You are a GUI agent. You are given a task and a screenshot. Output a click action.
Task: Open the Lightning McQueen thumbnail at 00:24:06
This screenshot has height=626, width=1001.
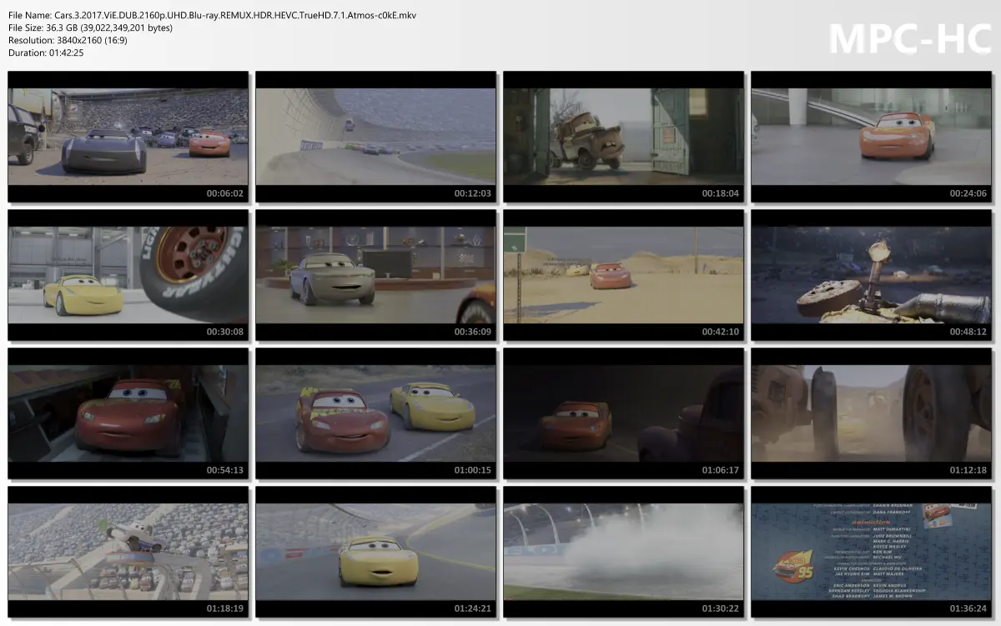coord(873,136)
